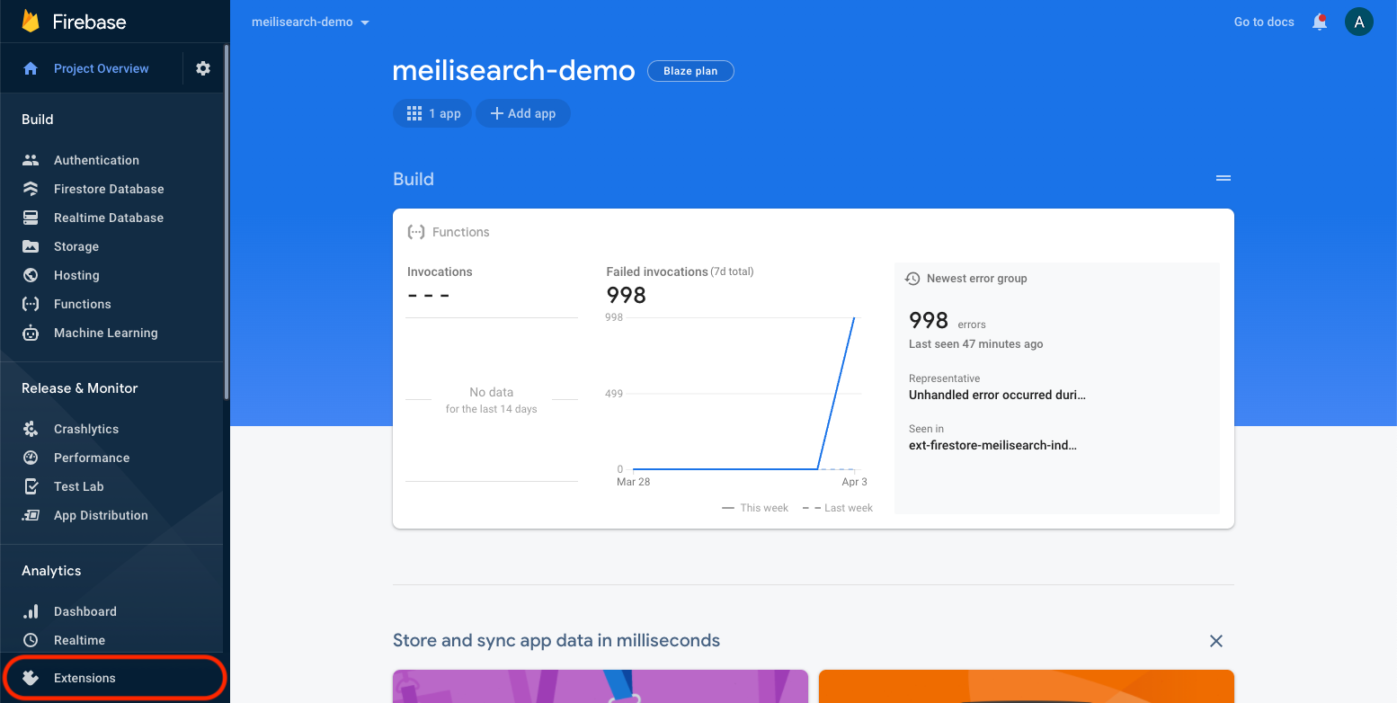This screenshot has height=703, width=1397.
Task: Click history icon beside Newest error group
Action: pos(912,279)
